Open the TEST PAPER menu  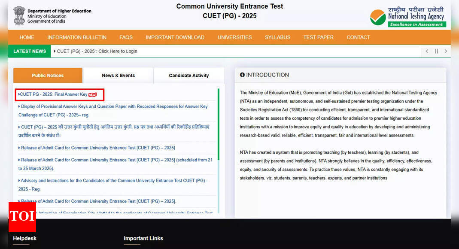318,37
